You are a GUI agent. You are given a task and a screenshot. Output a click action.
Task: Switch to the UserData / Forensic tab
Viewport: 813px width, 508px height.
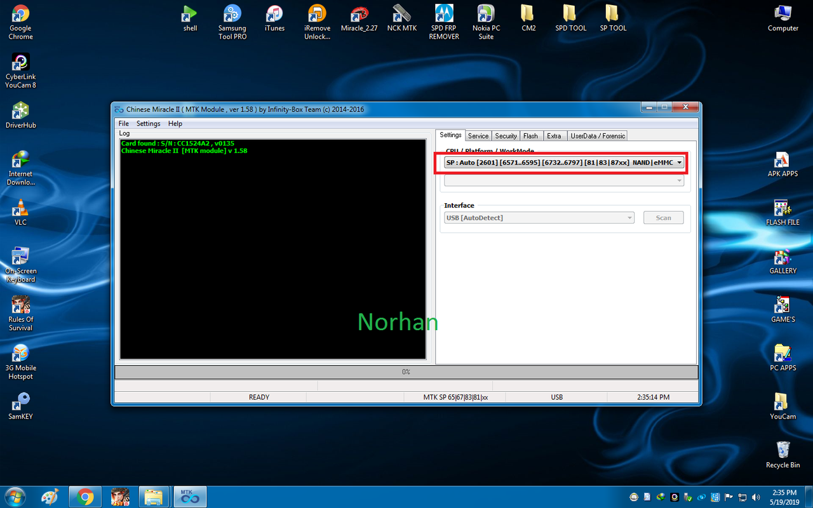[x=598, y=136]
